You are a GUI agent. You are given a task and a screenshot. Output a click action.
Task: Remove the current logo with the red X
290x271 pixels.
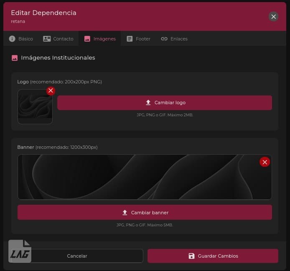coord(51,90)
